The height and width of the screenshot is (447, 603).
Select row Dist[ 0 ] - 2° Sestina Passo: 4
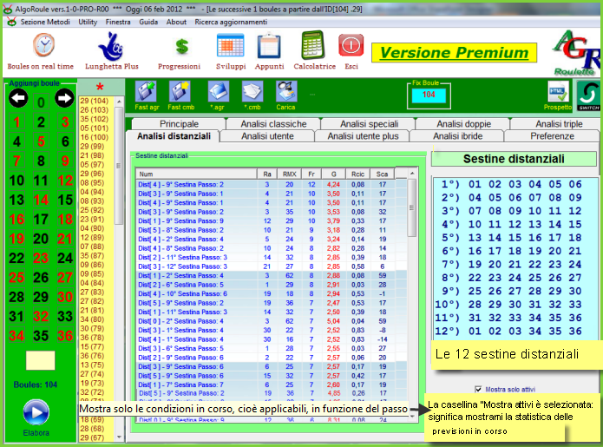(x=272, y=321)
